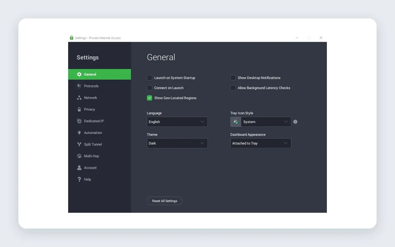Click the Help question mark icon
Screen dimensions: 395x247
tap(79, 179)
